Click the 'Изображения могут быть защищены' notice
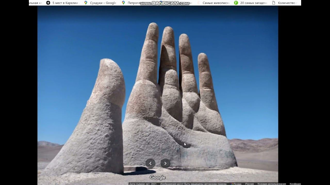Image resolution: width=330 pixels, height=185 pixels. (x=193, y=184)
